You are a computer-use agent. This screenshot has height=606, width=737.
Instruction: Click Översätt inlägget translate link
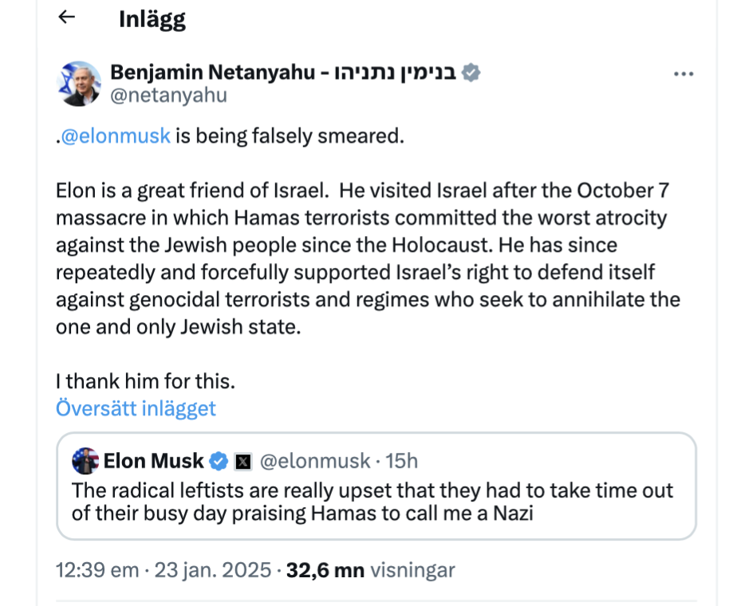pos(136,408)
